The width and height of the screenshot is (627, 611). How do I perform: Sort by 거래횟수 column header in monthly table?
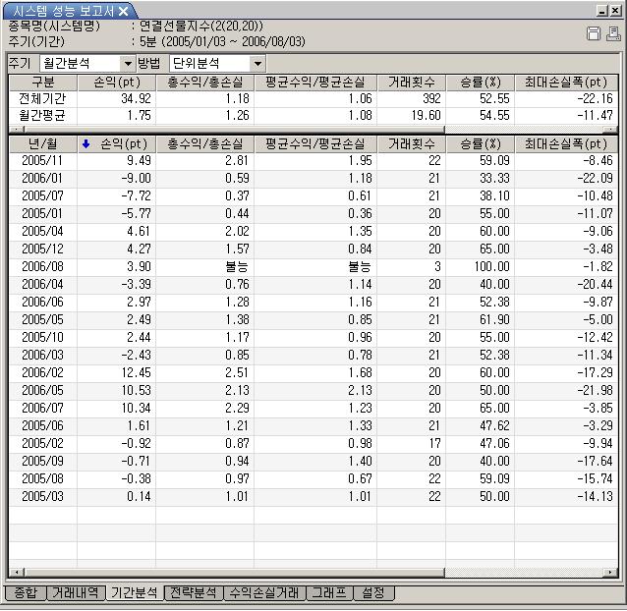(x=412, y=143)
